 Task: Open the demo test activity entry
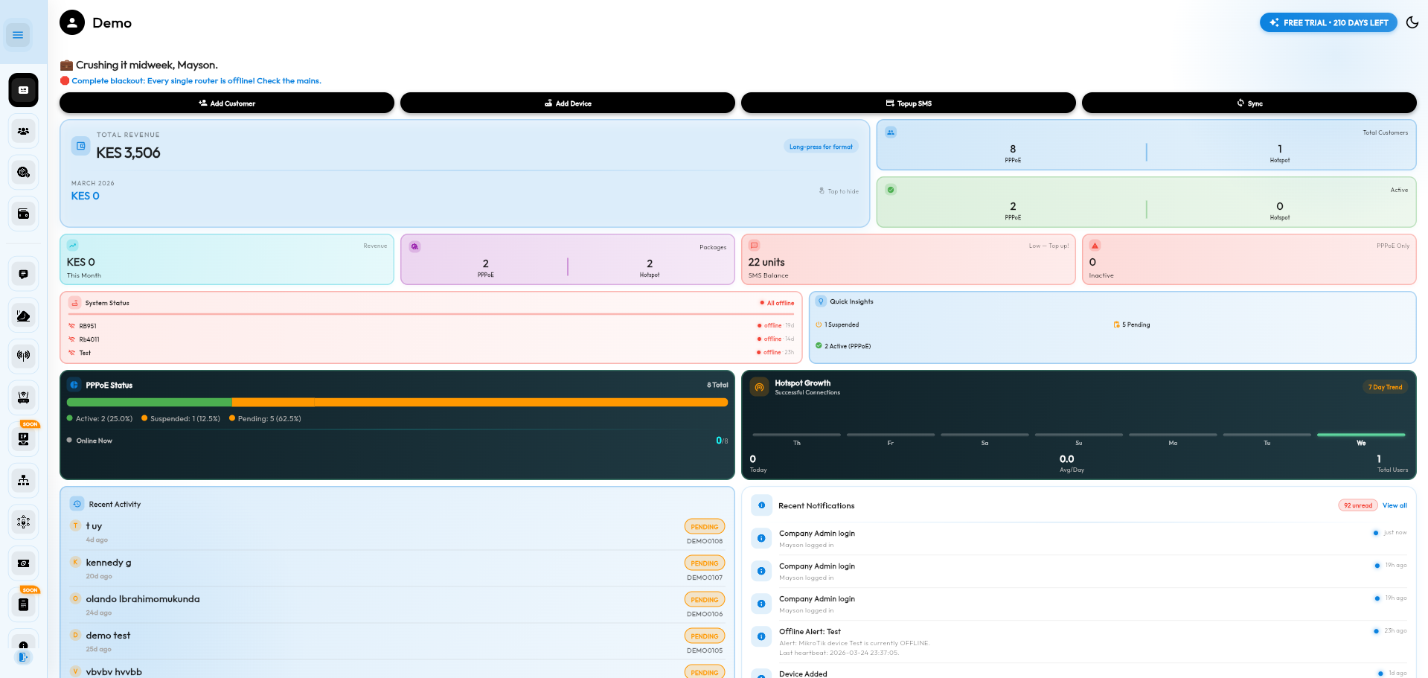[x=397, y=642]
